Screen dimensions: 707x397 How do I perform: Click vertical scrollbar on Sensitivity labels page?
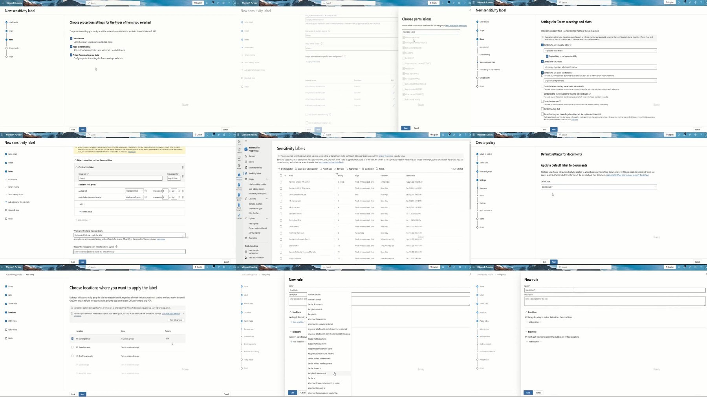(x=470, y=177)
